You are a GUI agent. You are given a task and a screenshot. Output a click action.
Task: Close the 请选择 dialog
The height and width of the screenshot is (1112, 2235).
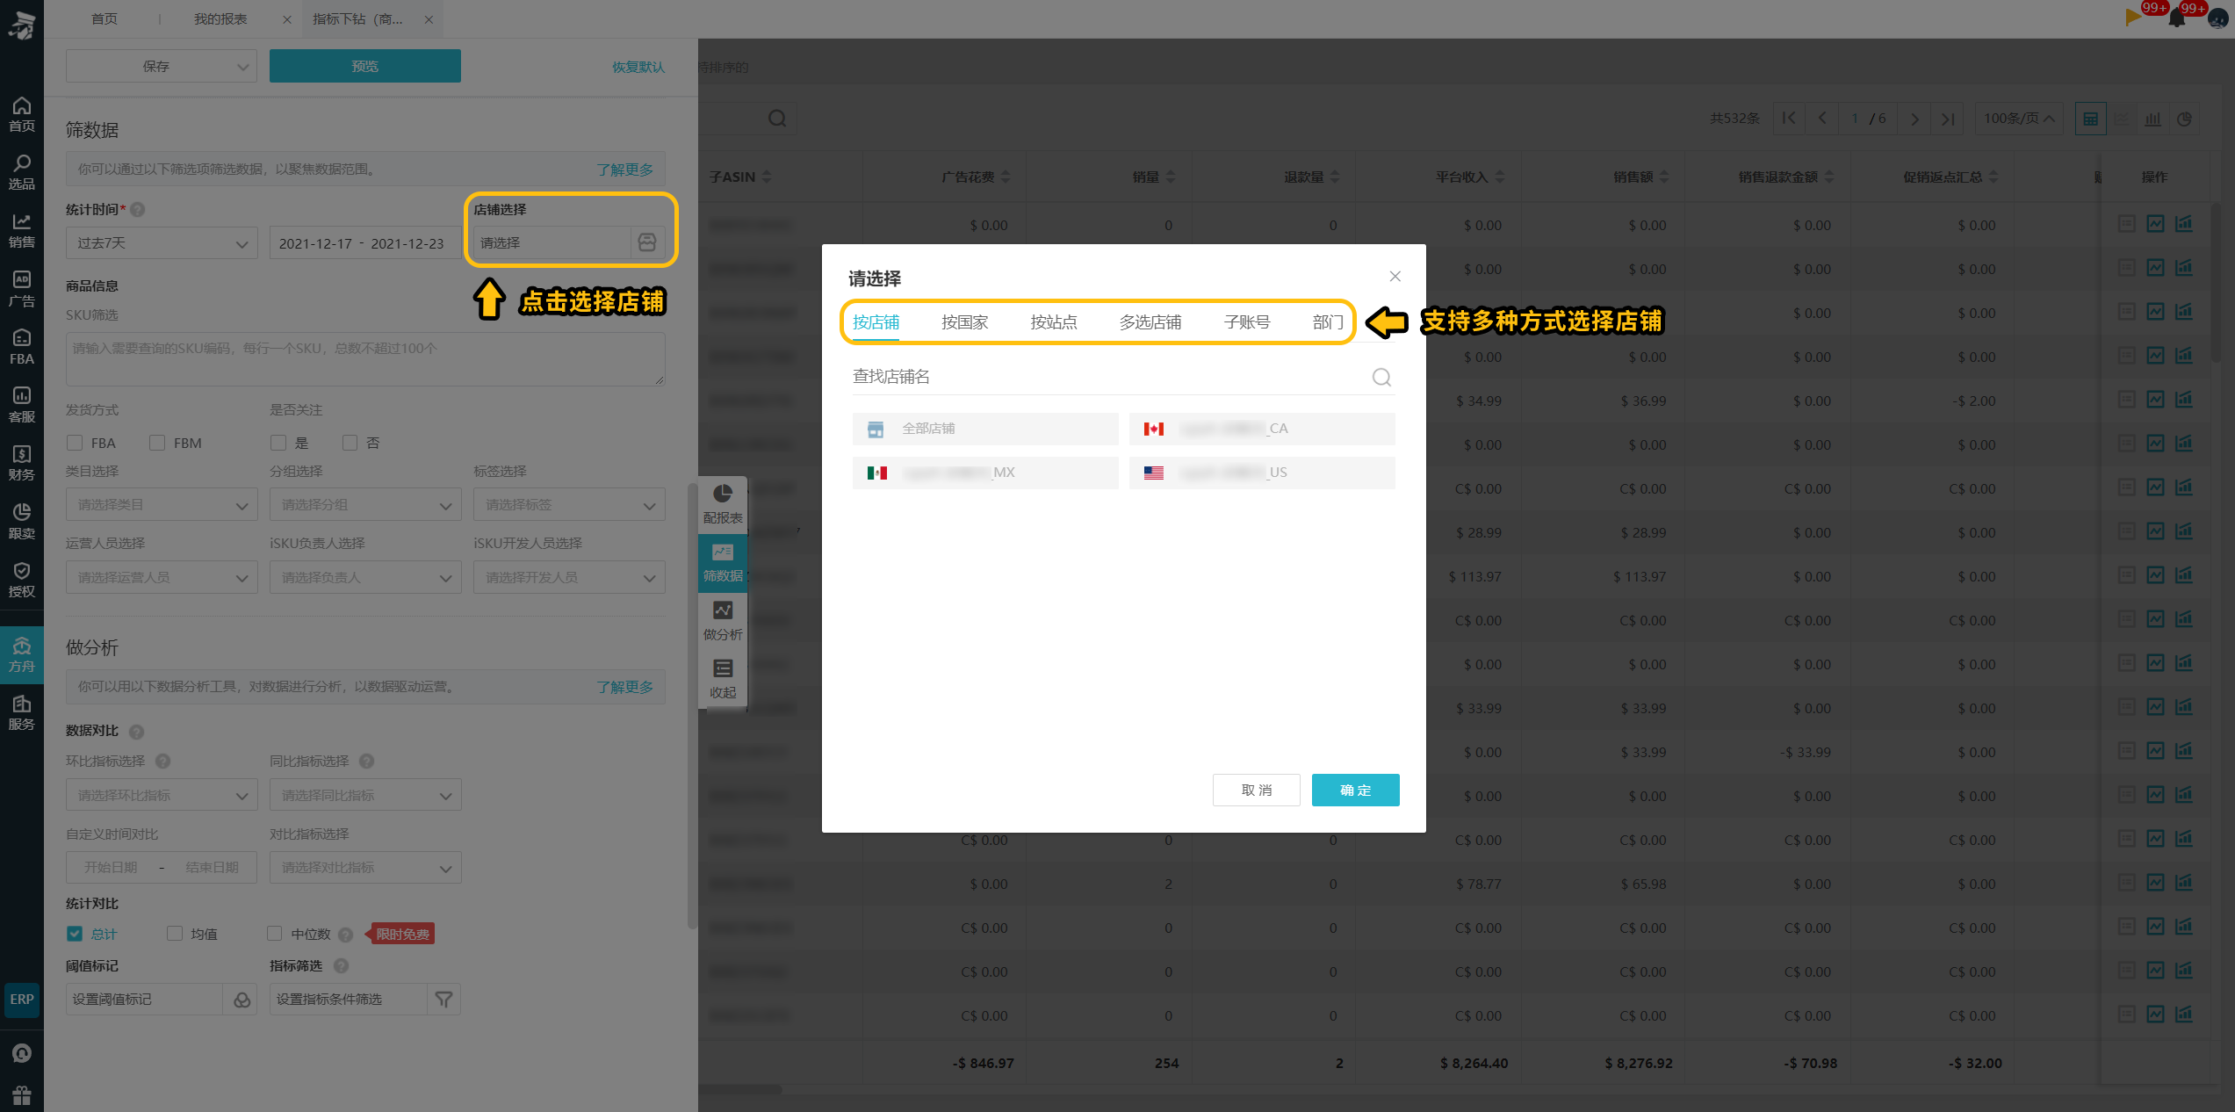click(1395, 277)
